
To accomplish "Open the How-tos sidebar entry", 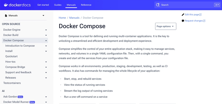I will pos(10,62).
